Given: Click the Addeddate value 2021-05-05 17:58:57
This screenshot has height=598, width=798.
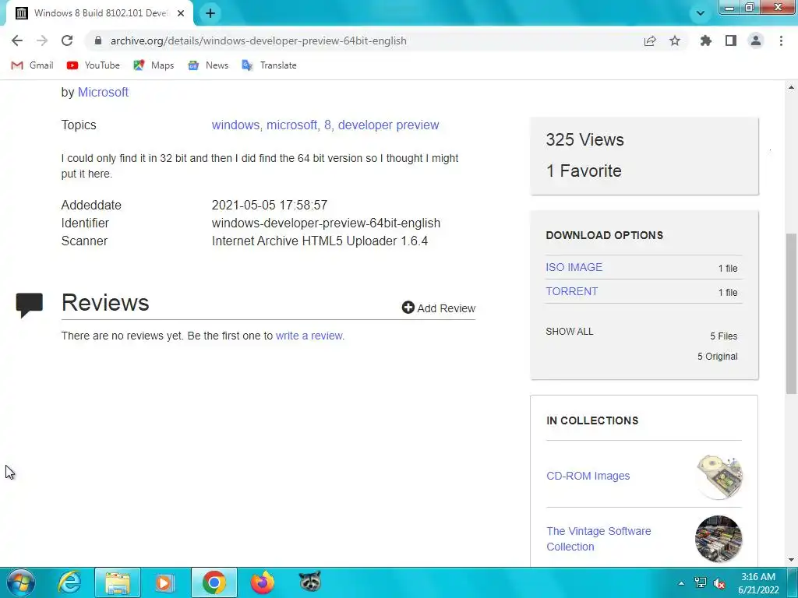Looking at the screenshot, I should coord(269,206).
